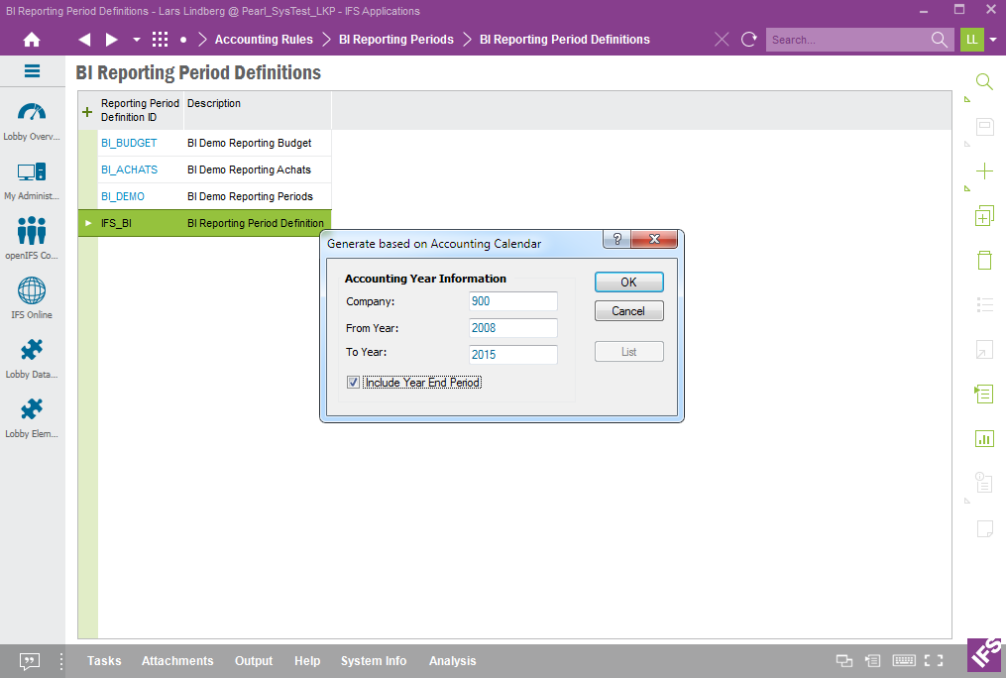Open My Administration shortcut
1006x678 pixels.
[x=32, y=180]
